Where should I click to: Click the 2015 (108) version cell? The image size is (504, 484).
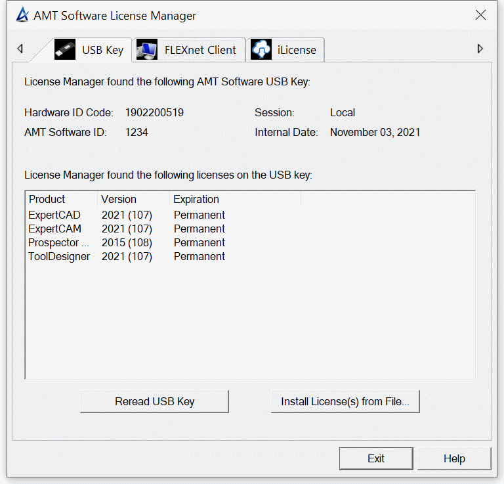127,242
